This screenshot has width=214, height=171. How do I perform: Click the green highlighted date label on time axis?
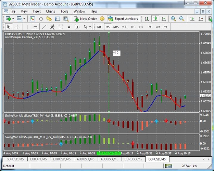(109, 153)
